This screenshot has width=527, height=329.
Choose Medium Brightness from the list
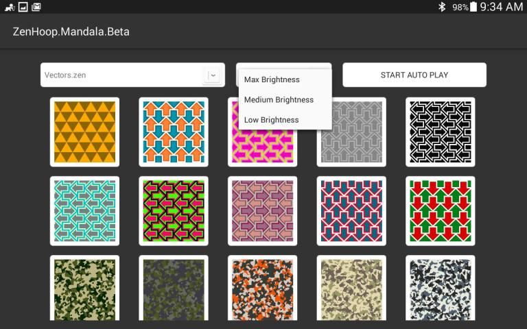point(279,99)
